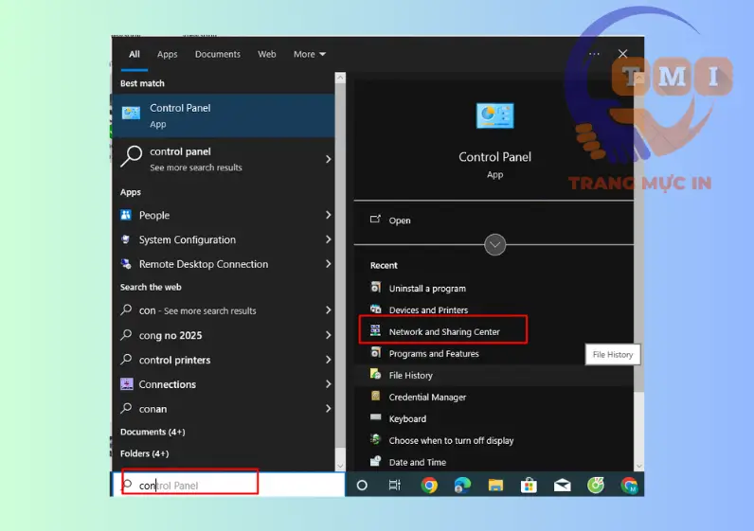
Task: Switch to the Apps search tab
Action: tap(167, 55)
